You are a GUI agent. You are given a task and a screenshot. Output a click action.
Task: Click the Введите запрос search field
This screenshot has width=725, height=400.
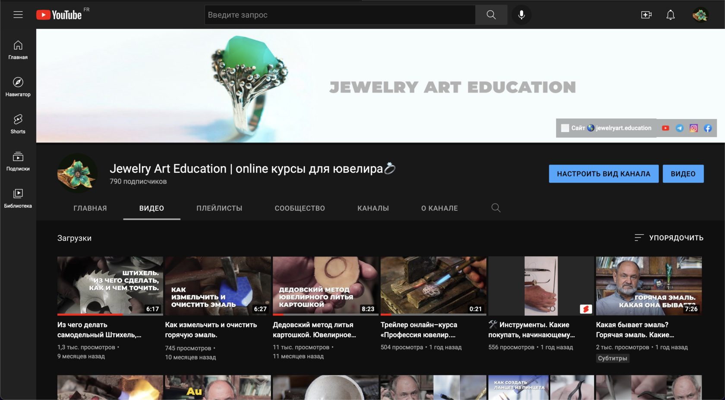[340, 15]
